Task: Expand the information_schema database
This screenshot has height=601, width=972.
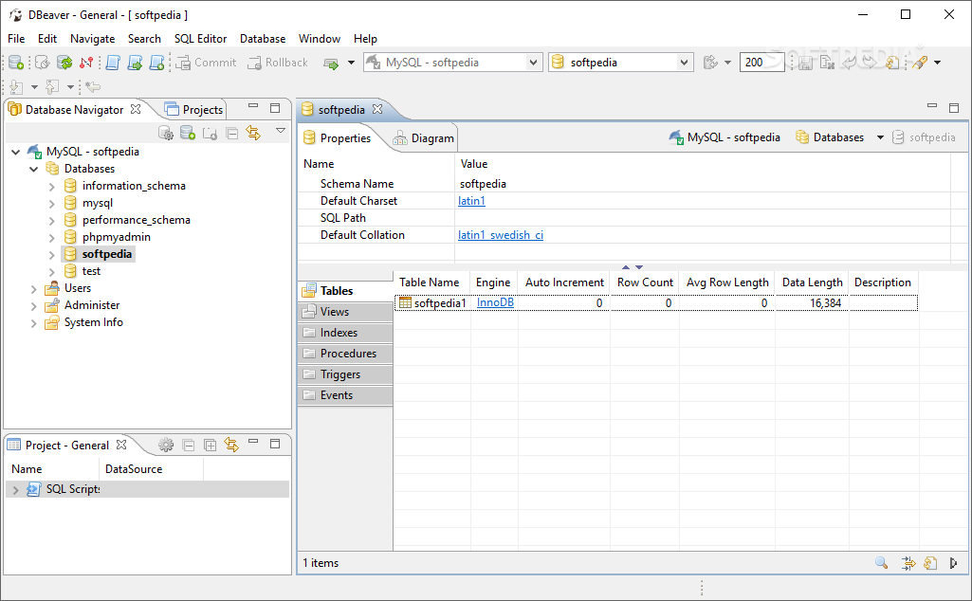Action: [52, 186]
